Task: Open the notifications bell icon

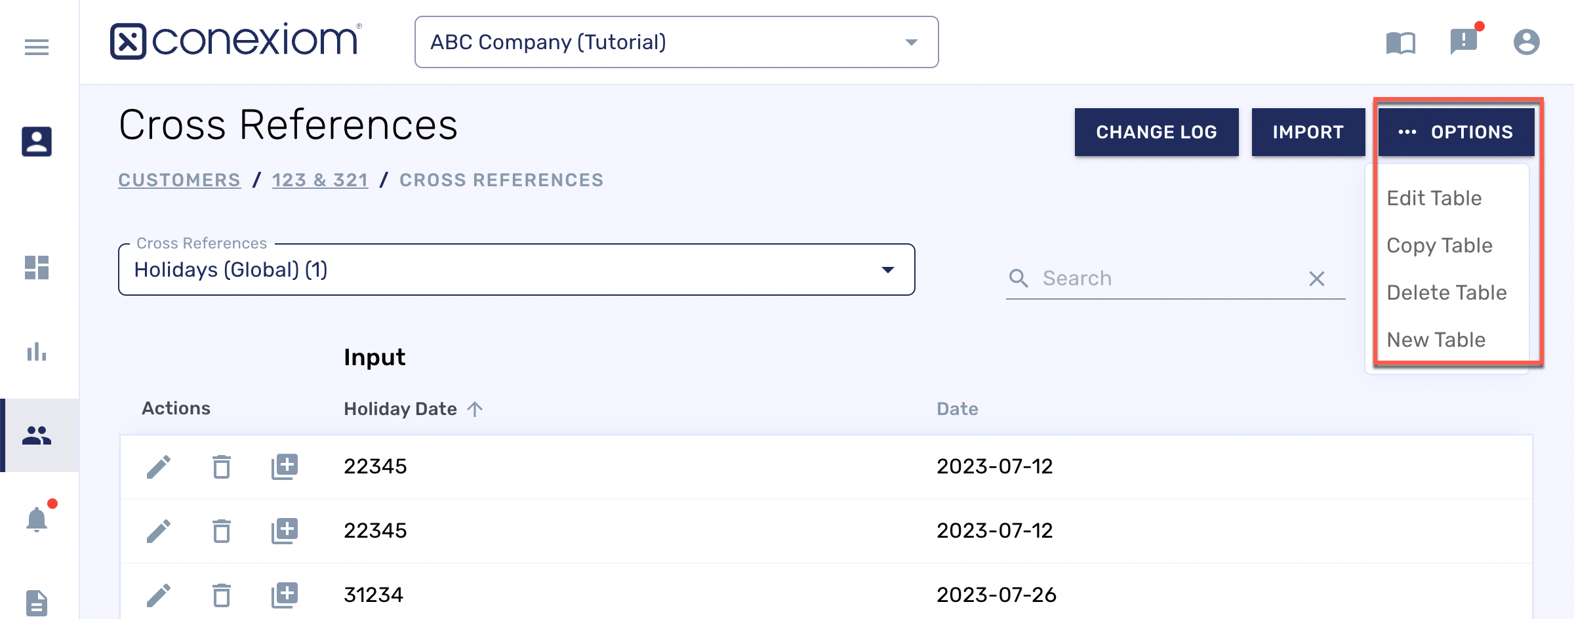Action: 37,518
